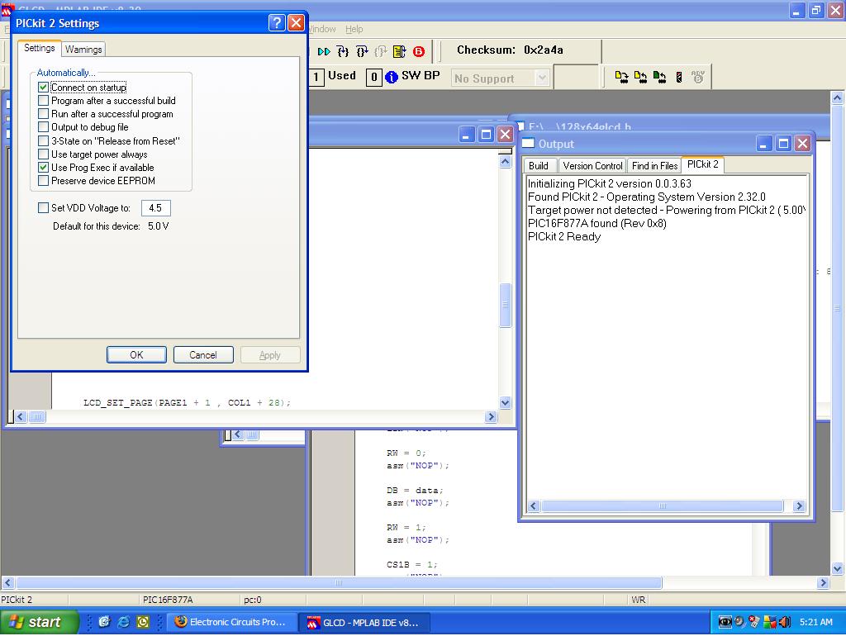This screenshot has height=636, width=846.
Task: Enable Use target power always
Action: click(x=44, y=154)
